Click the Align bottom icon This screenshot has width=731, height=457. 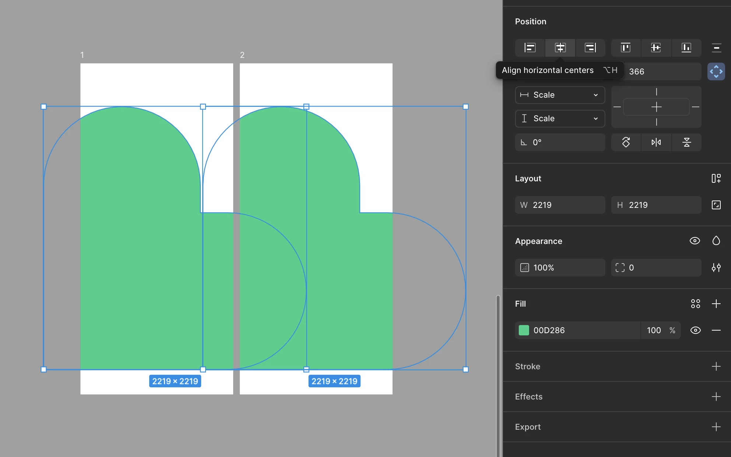pyautogui.click(x=686, y=48)
